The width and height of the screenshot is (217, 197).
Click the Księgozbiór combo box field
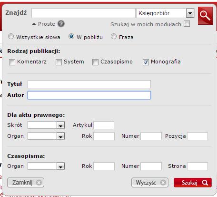pyautogui.click(x=165, y=13)
